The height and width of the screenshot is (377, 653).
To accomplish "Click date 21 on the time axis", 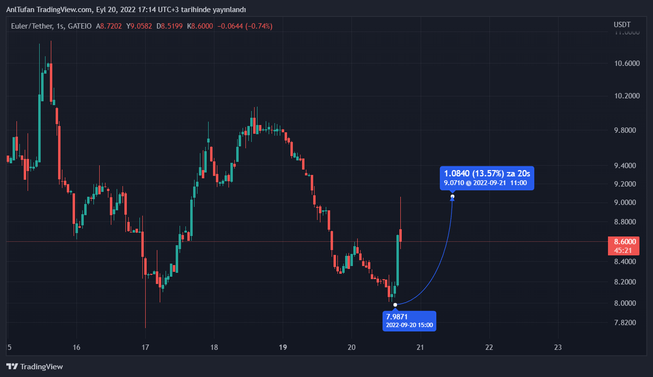I will click(420, 347).
